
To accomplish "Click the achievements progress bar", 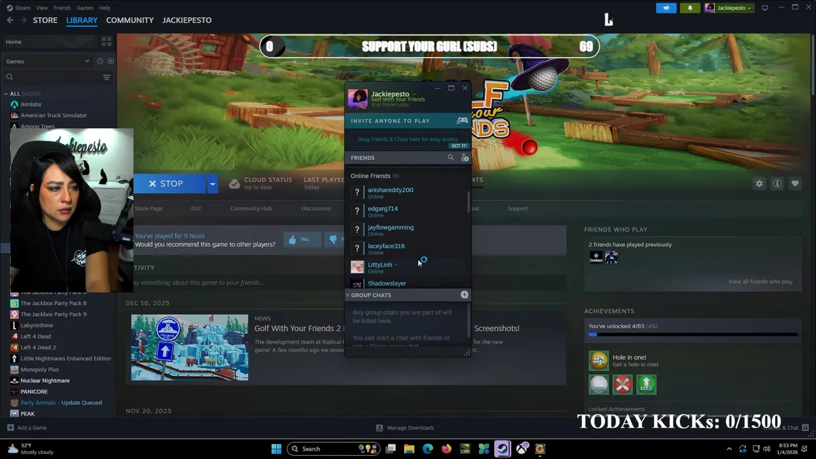I will [693, 334].
